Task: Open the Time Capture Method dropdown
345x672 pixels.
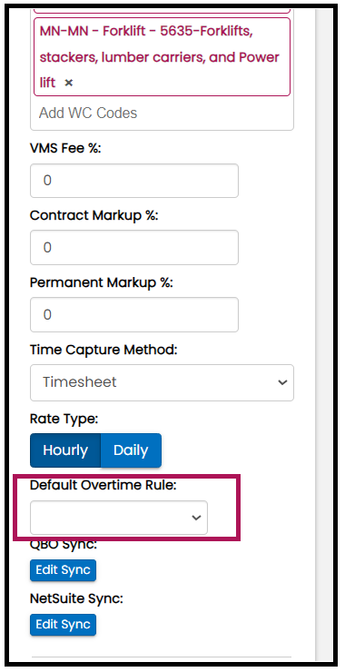Action: pos(162,382)
